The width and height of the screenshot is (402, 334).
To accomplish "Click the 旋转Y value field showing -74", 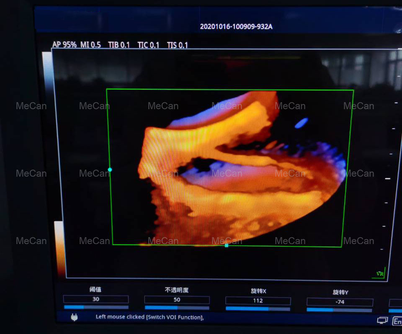I will coord(340,302).
